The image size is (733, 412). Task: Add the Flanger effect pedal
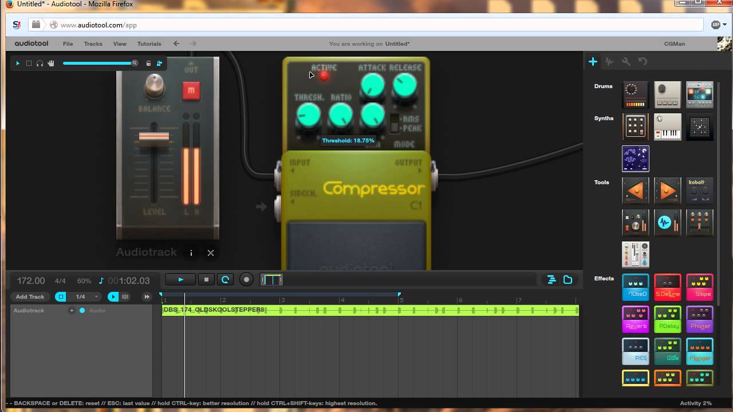coord(700,351)
